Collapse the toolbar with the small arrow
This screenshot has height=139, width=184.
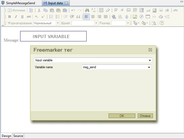pyautogui.click(x=3, y=25)
